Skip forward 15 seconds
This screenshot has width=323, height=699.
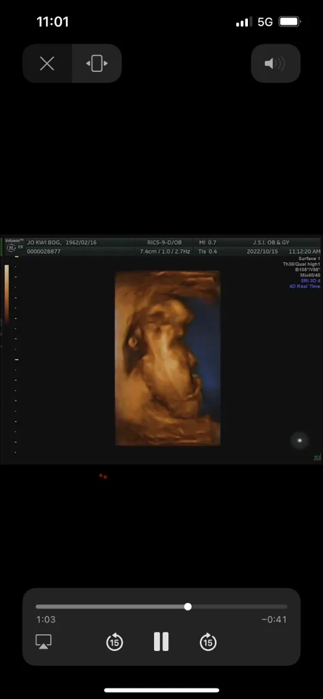click(208, 642)
